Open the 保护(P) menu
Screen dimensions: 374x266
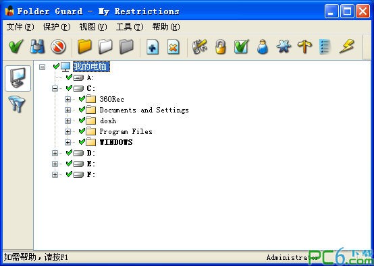[x=57, y=27]
